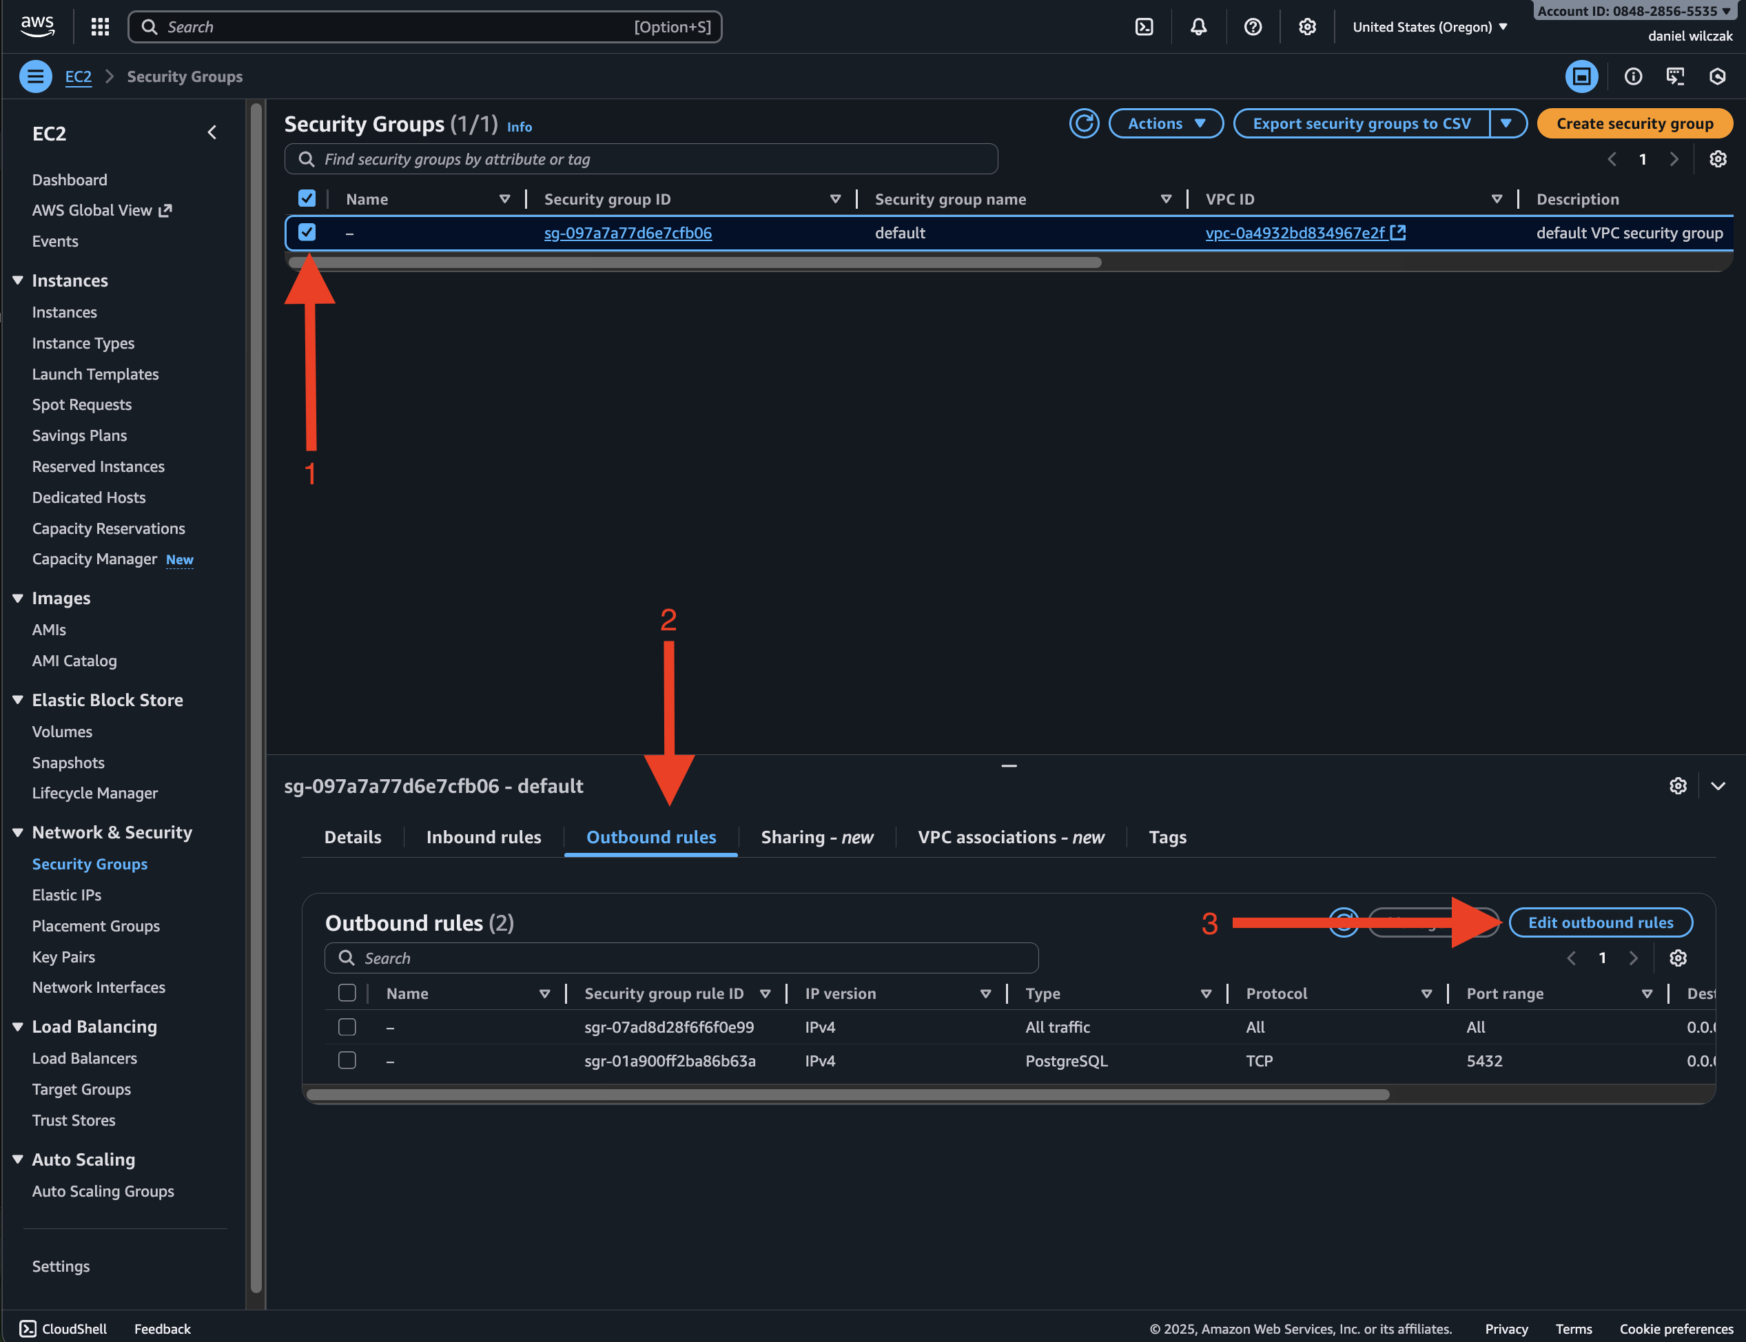Collapse the Network & Security section
This screenshot has width=1746, height=1342.
pos(18,832)
